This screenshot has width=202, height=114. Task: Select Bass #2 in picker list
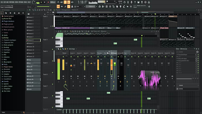pos(34,66)
